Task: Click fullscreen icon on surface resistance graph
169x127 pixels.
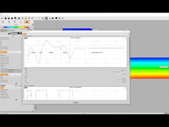Action: [x=125, y=88]
